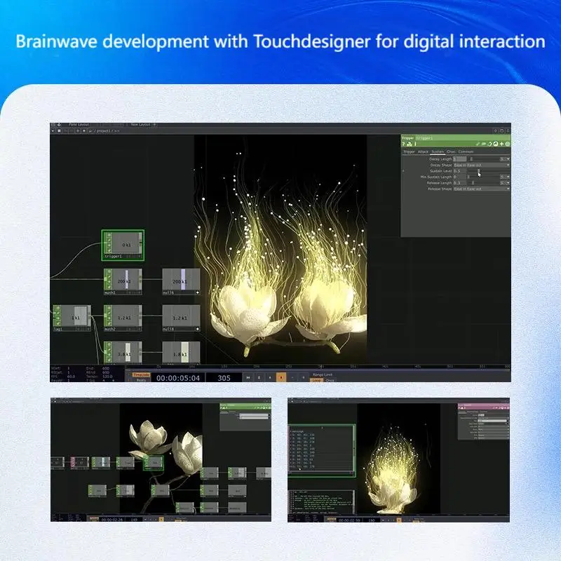Switch to the Attack parameter tab
The width and height of the screenshot is (561, 561).
(423, 151)
